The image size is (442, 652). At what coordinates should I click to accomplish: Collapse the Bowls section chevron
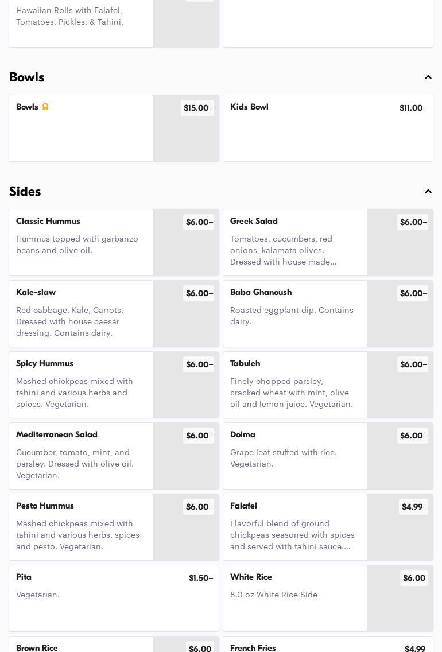pos(428,77)
